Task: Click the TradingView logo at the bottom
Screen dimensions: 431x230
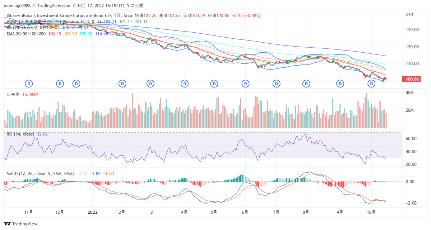Action: (x=20, y=224)
